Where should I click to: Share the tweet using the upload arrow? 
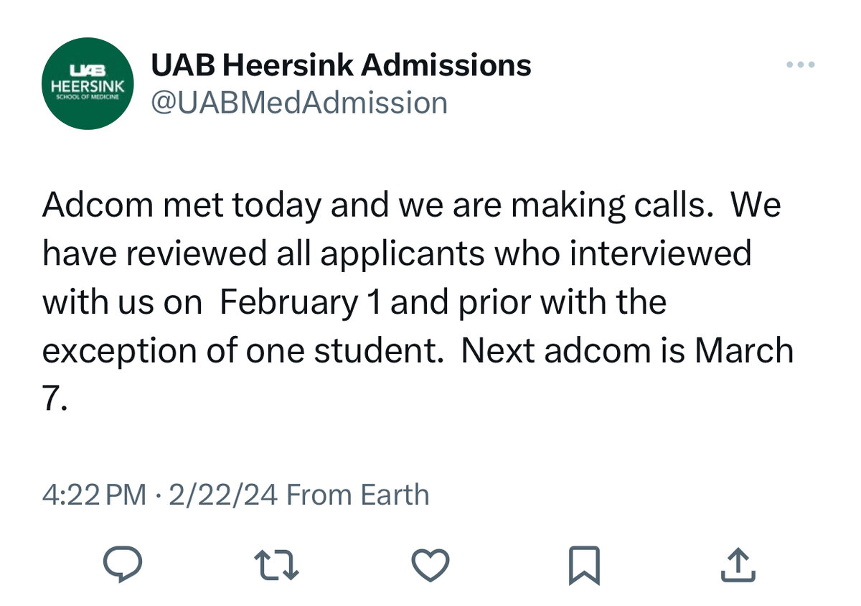tap(737, 564)
